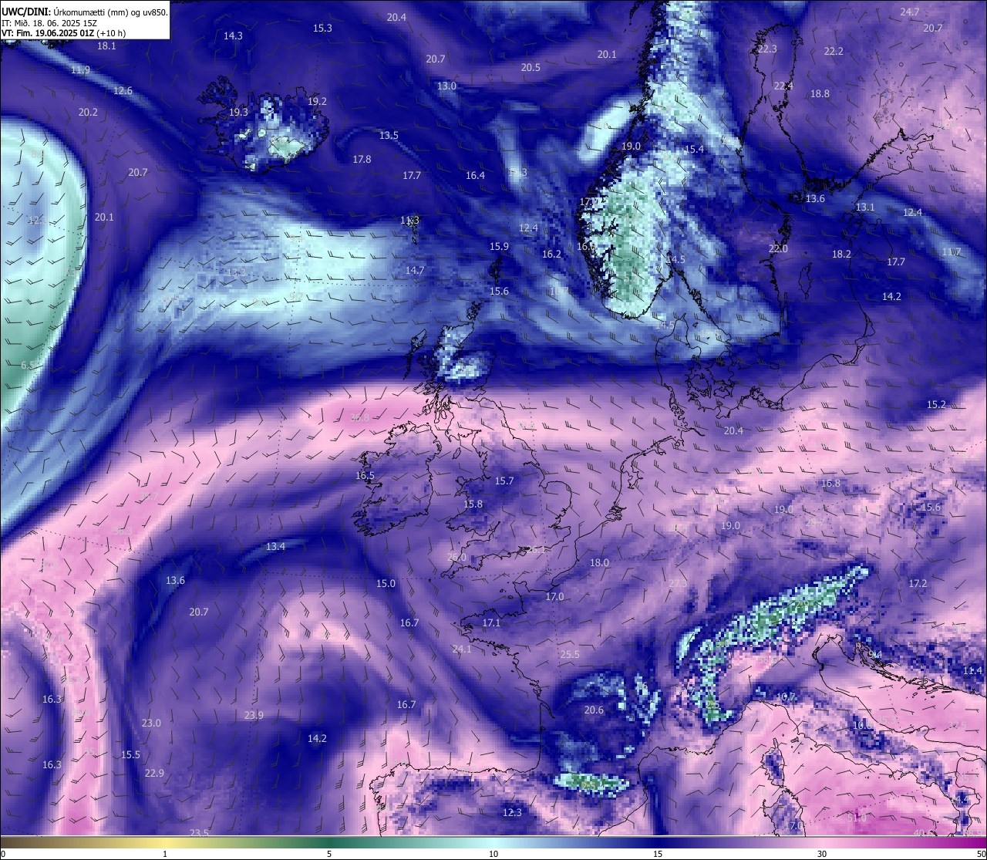
Task: Click the value 13.4 on the map
Action: click(275, 547)
